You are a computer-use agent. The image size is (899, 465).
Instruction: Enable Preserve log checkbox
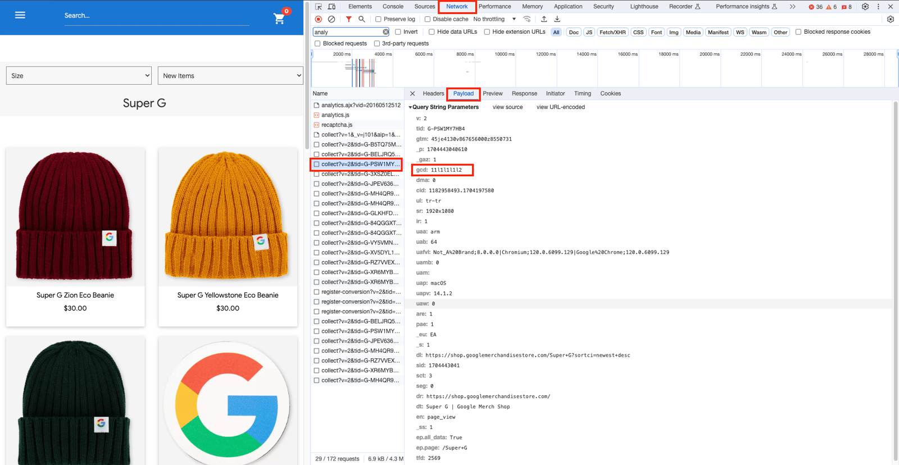point(379,19)
